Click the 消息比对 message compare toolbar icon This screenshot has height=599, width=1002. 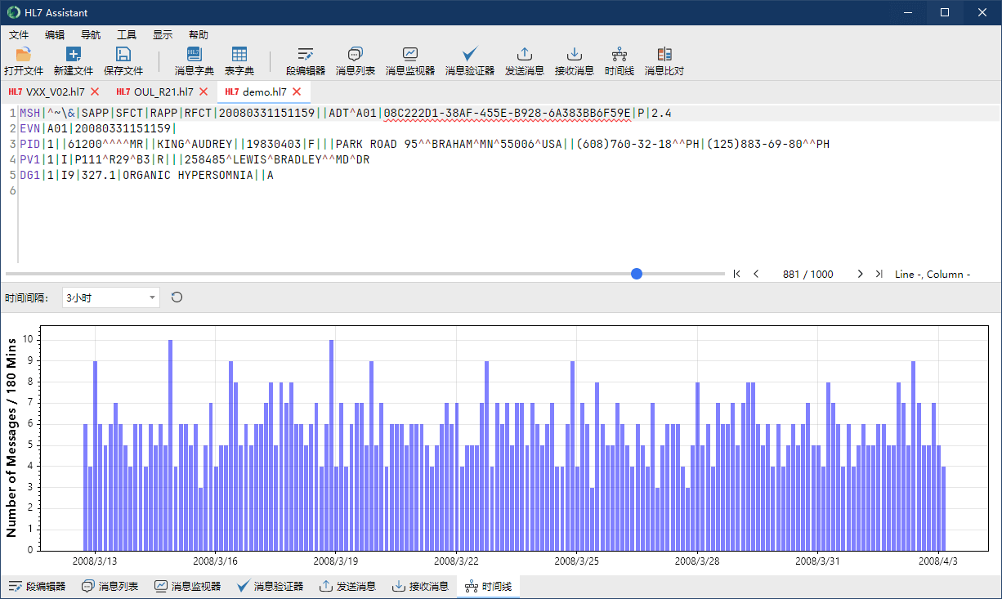pyautogui.click(x=664, y=61)
